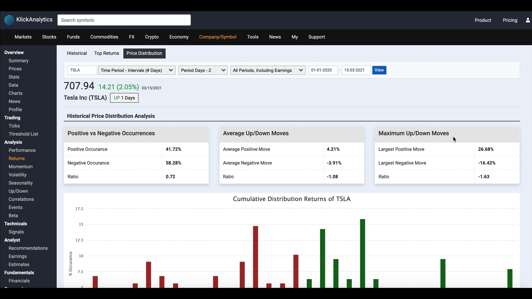The image size is (532, 299).
Task: Open Charts in the sidebar
Action: (16, 93)
